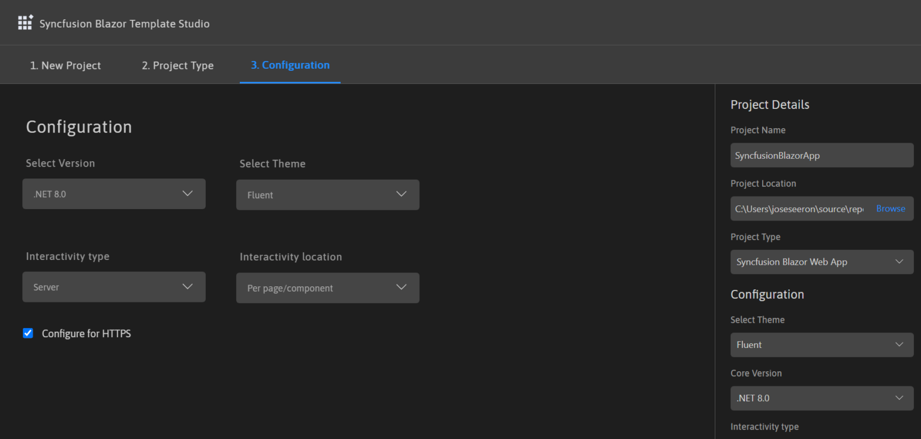Image resolution: width=921 pixels, height=439 pixels.
Task: Click the chevron on Interactivity type dropdown
Action: click(x=187, y=287)
